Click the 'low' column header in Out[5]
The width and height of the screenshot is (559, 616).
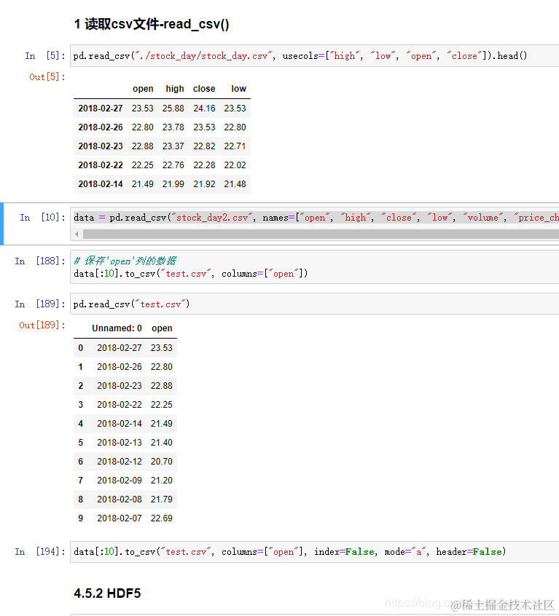pyautogui.click(x=238, y=89)
